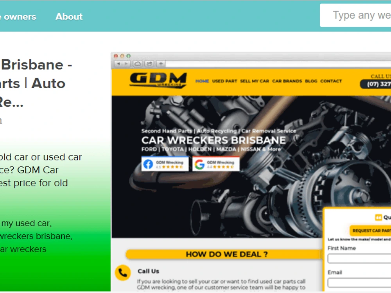This screenshot has height=293, width=391.
Task: Open the About menu item
Action: 69,16
